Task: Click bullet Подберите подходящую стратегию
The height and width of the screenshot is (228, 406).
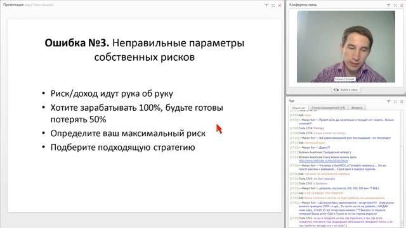Action: (x=122, y=148)
